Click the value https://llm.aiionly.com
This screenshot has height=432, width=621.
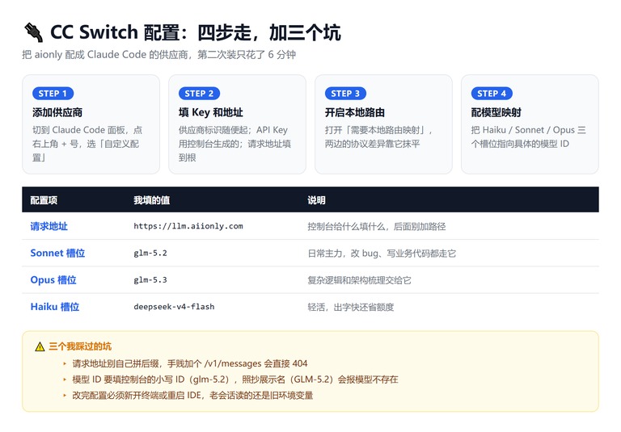[x=188, y=226]
